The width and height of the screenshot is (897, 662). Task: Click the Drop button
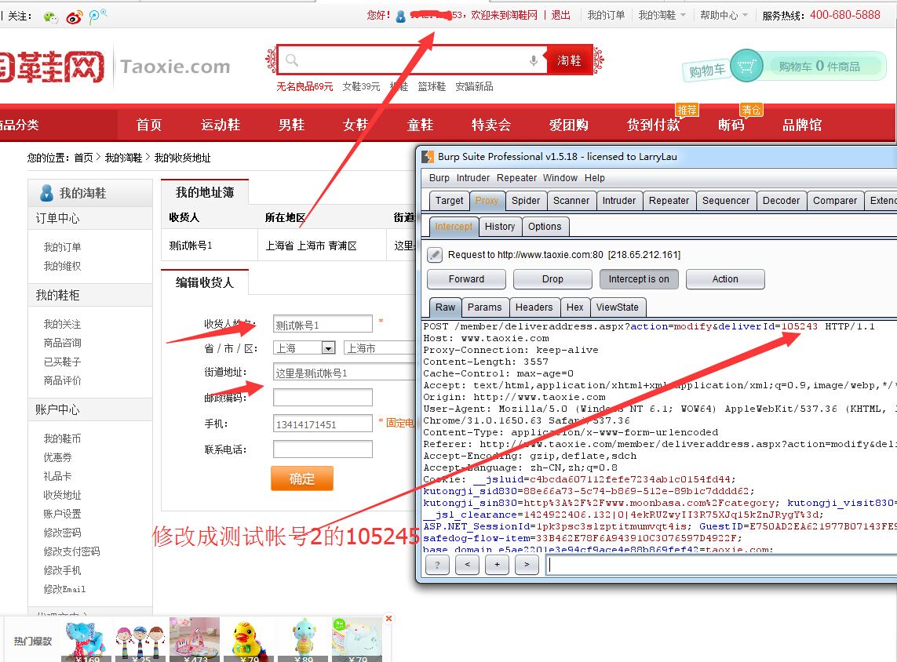[x=552, y=279]
